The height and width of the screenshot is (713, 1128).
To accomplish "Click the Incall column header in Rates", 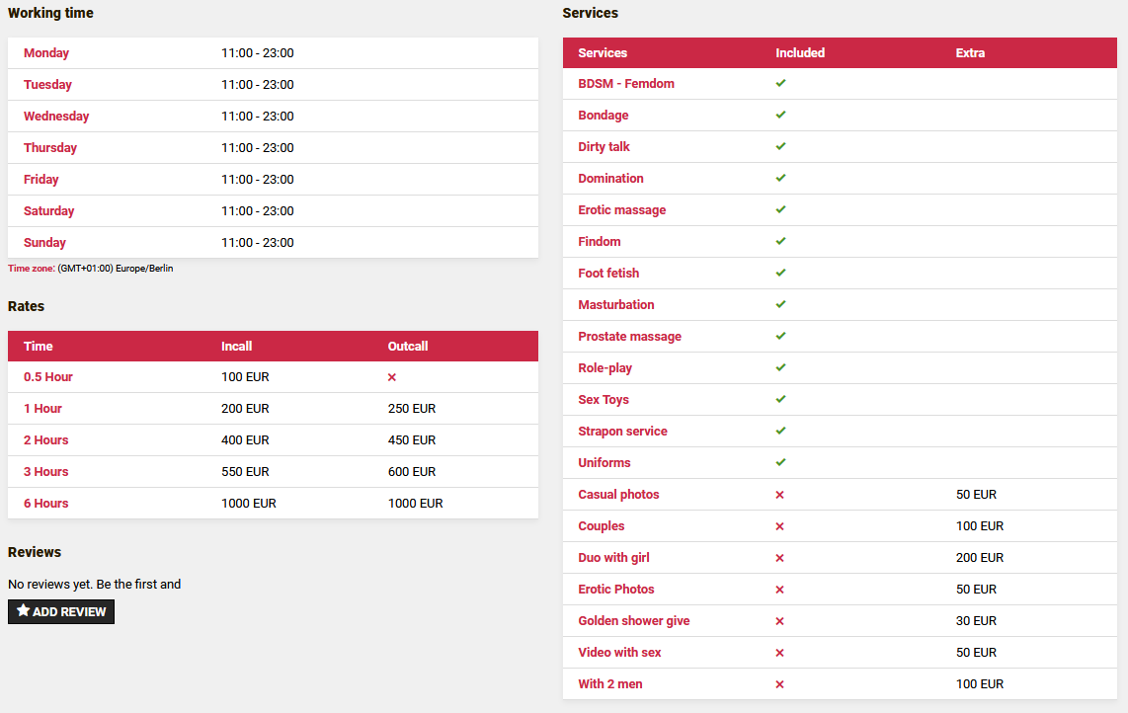I will [x=237, y=347].
